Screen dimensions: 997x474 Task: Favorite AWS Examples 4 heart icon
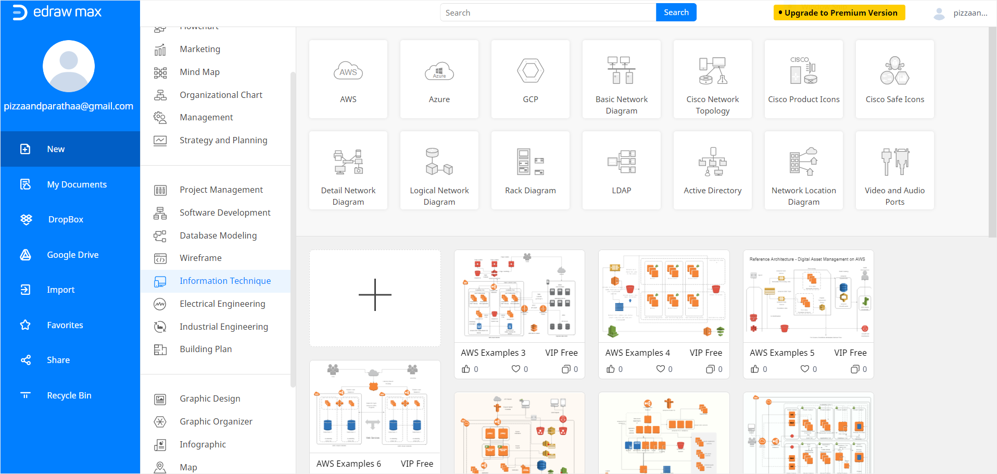coord(660,369)
